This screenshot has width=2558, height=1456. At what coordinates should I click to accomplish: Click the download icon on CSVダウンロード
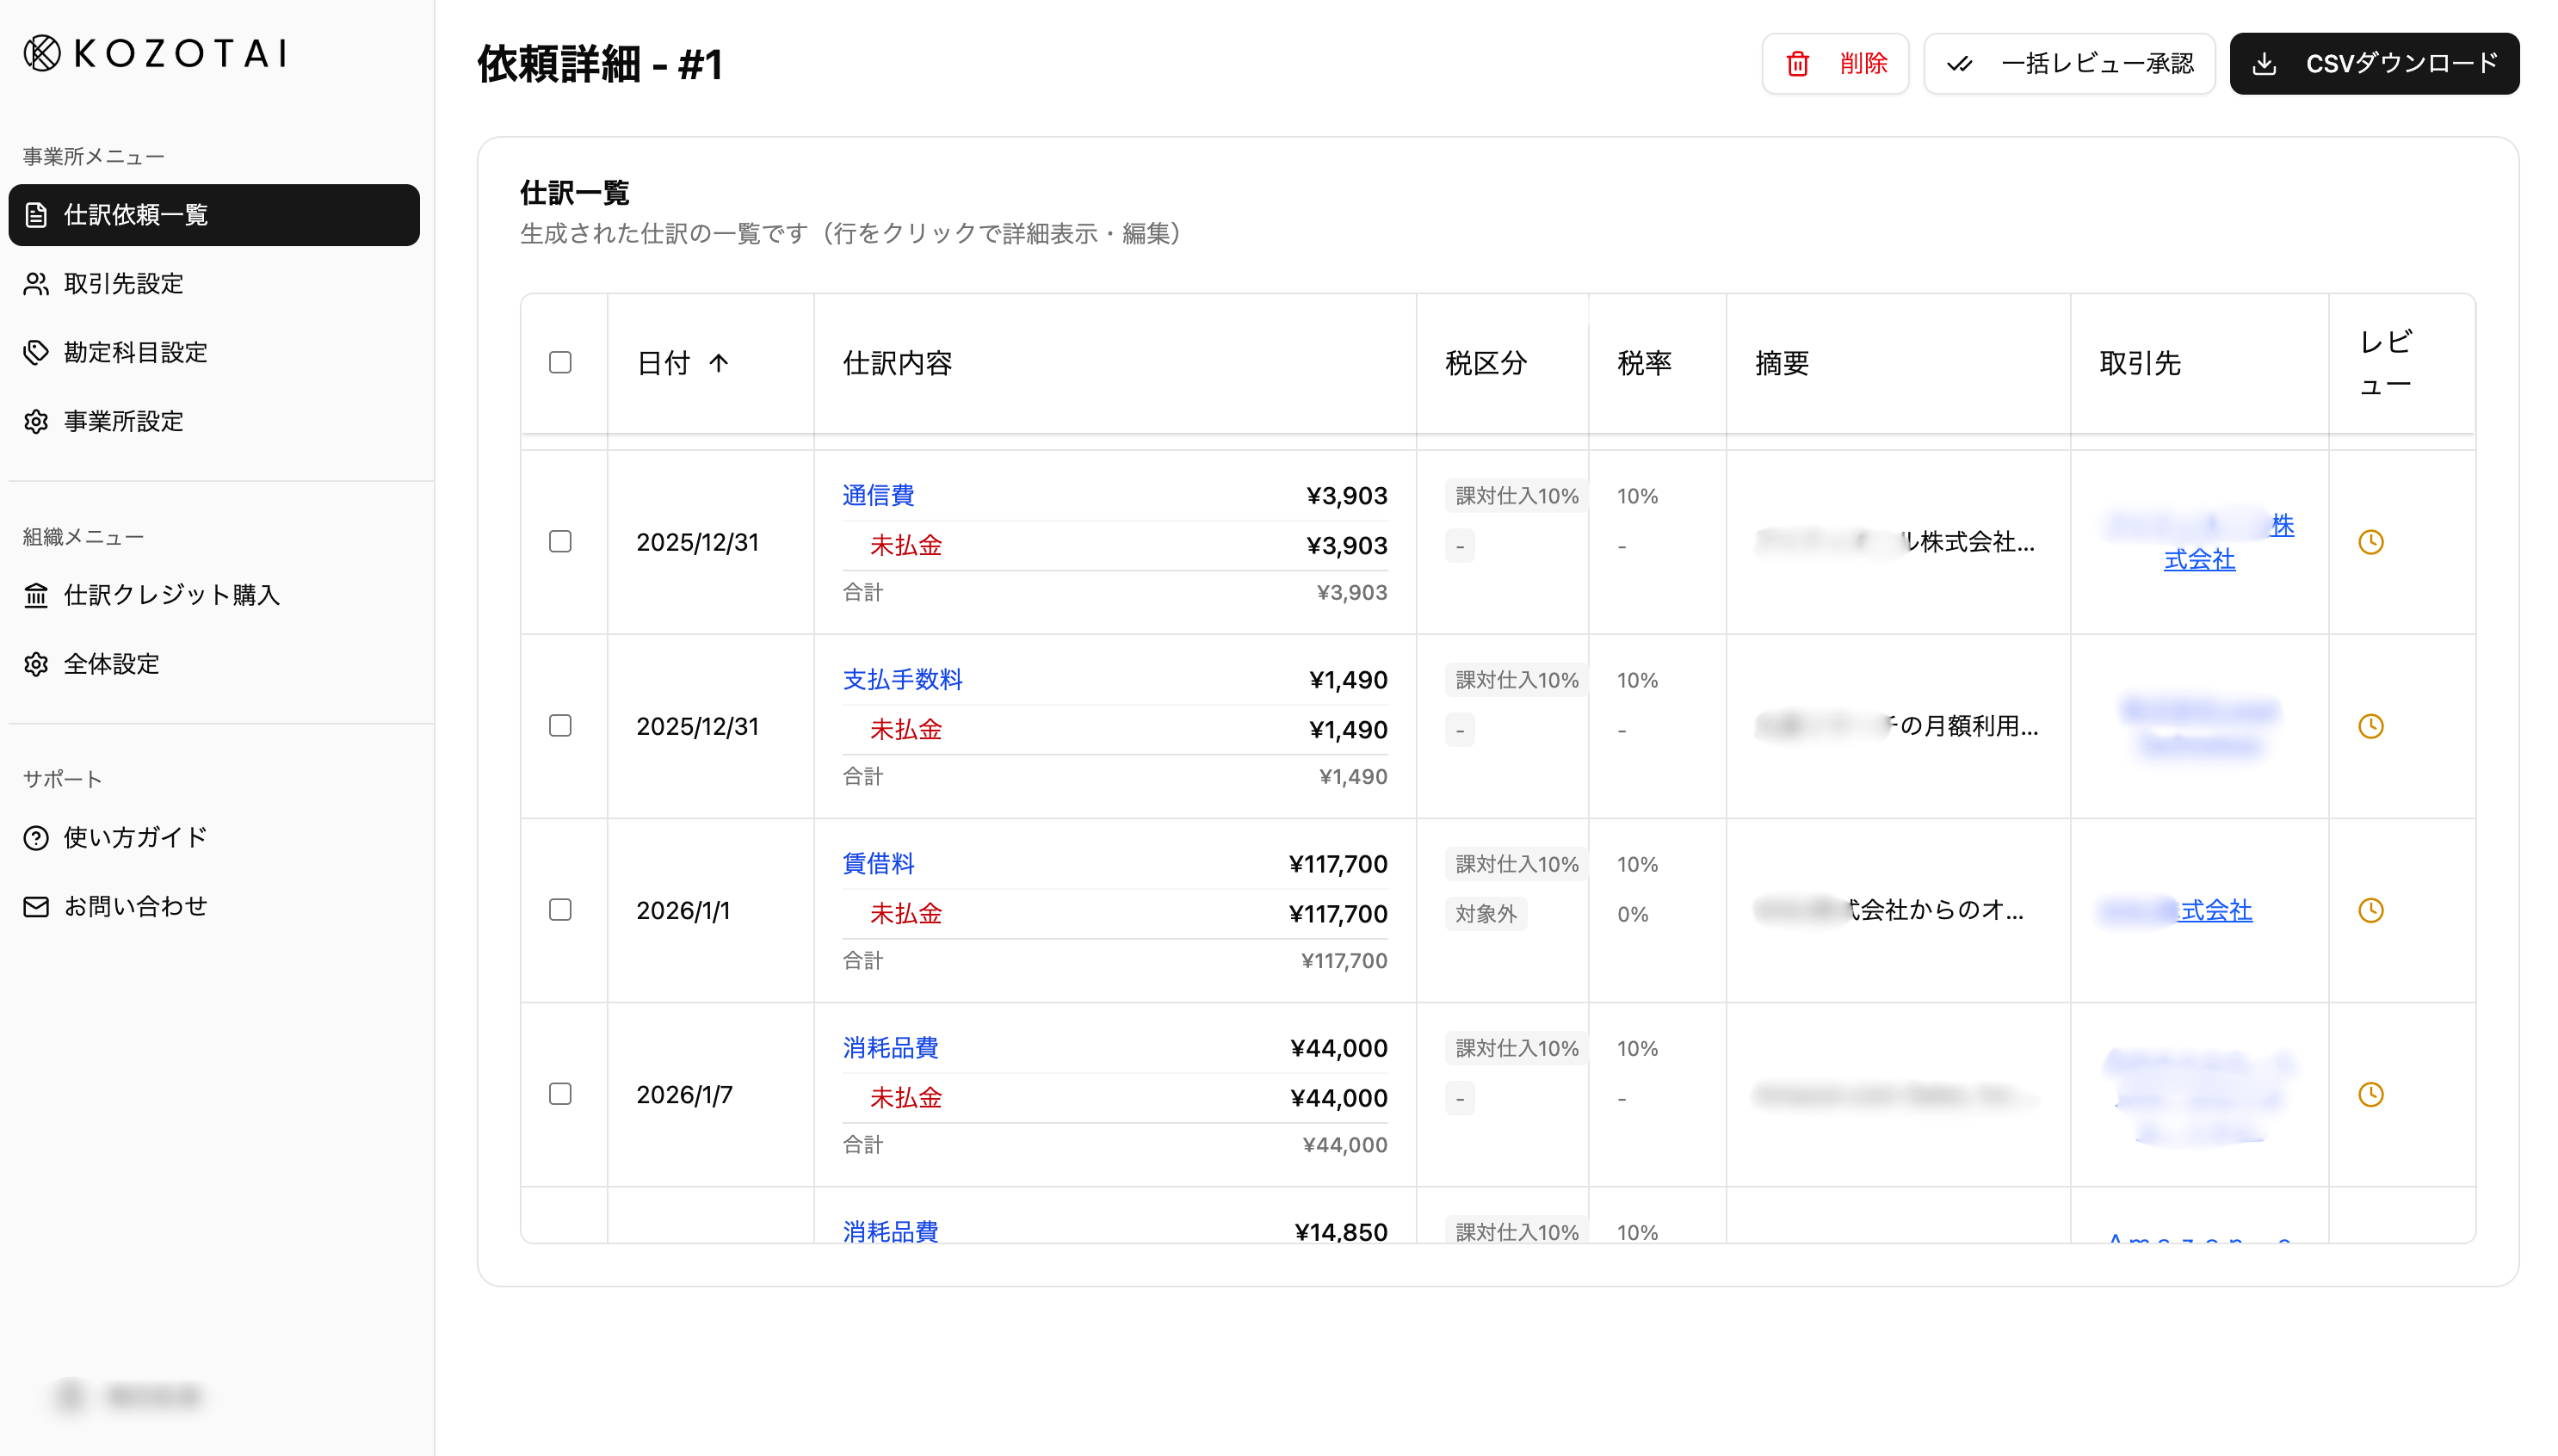click(x=2264, y=64)
